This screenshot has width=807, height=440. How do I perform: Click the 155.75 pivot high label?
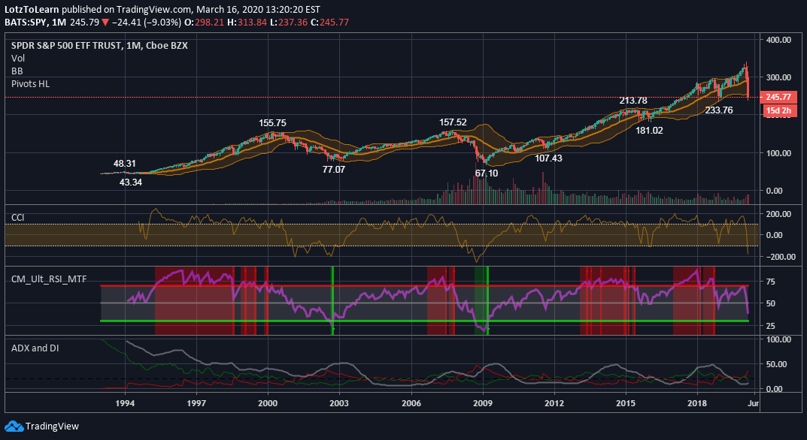point(272,123)
